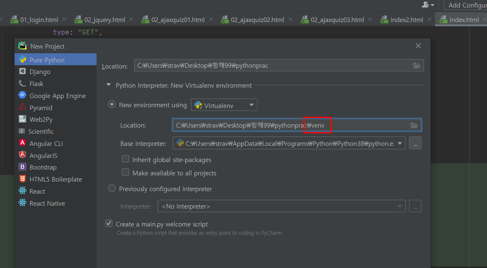Enable Inherit global site-packages
487x268 pixels.
point(125,160)
